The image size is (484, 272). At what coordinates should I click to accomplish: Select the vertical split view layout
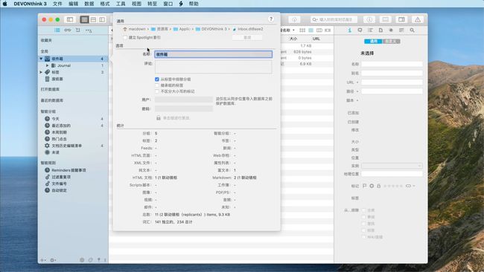(102, 20)
